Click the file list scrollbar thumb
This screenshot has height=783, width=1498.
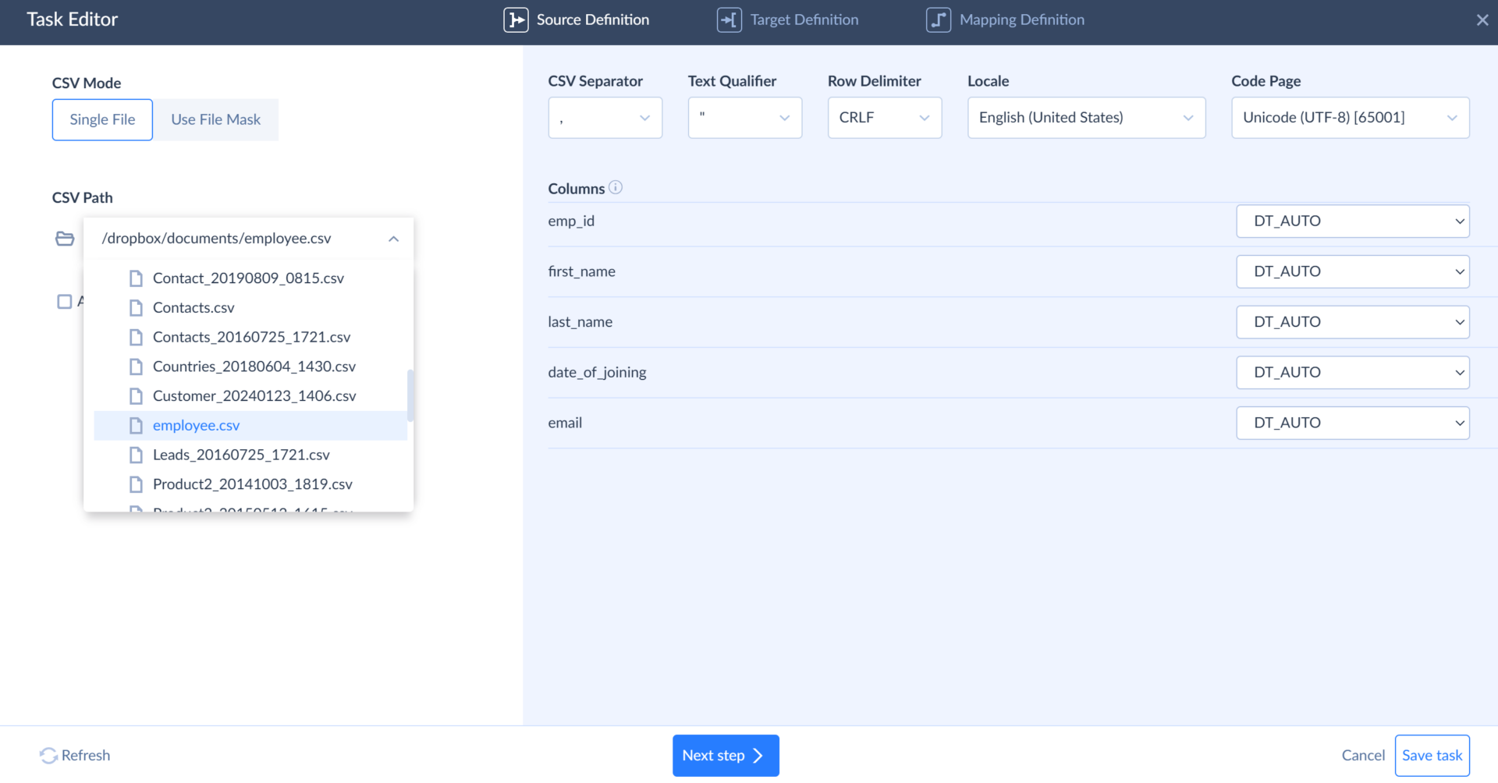coord(410,395)
